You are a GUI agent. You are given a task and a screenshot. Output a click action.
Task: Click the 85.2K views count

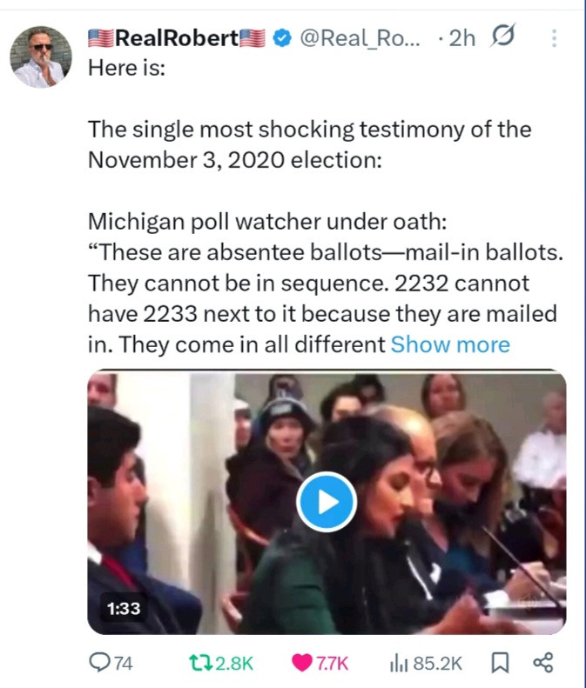pos(438,663)
